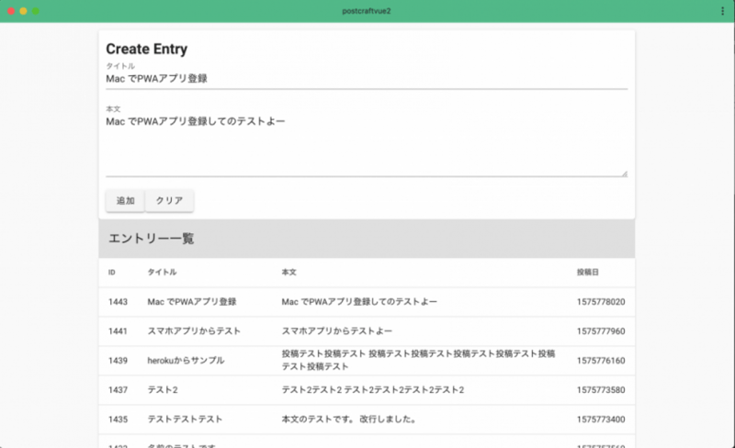
Task: Click the タイトル column header in table
Action: tap(162, 273)
